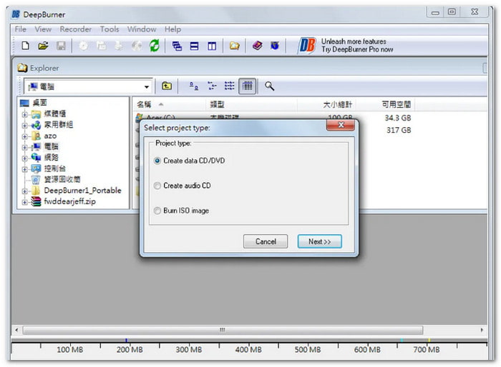Click the magnifier search icon in Explorer
The width and height of the screenshot is (501, 367).
pyautogui.click(x=269, y=86)
